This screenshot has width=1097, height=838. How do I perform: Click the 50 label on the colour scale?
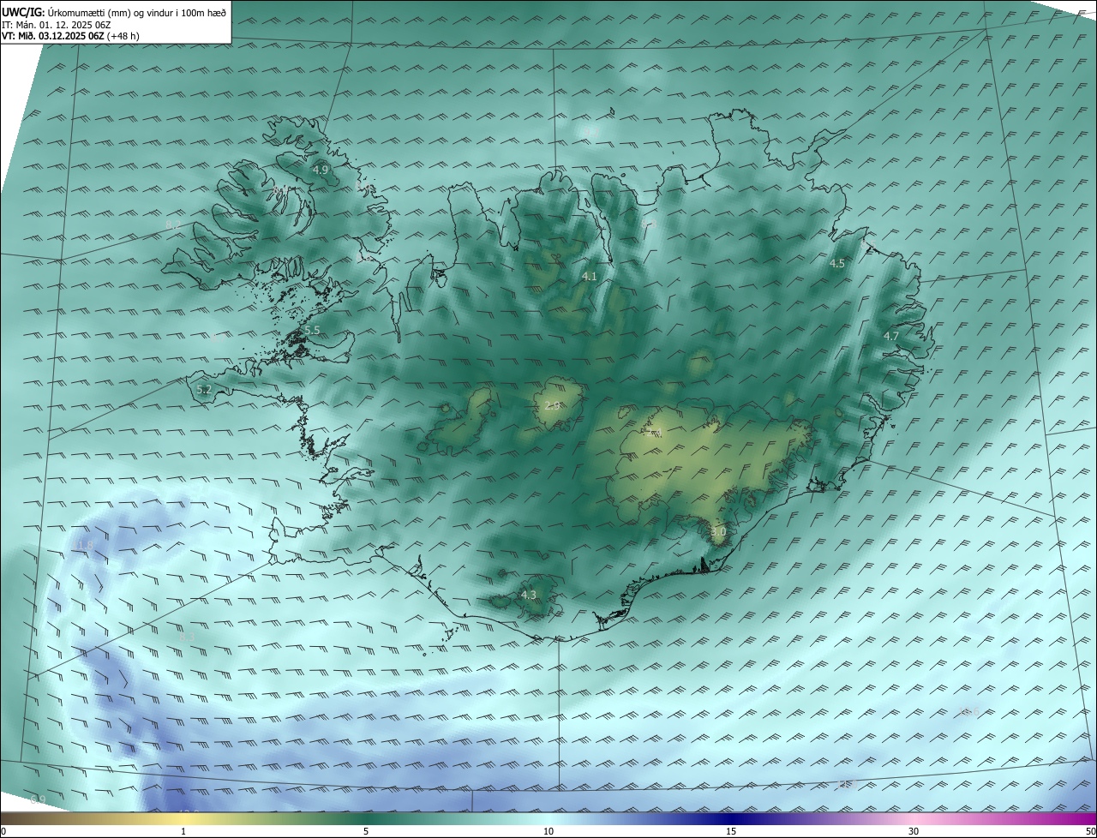tap(1090, 831)
